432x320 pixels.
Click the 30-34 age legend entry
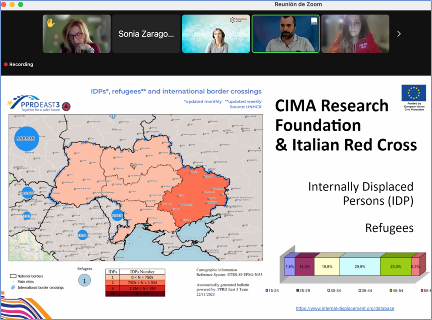[x=334, y=290]
